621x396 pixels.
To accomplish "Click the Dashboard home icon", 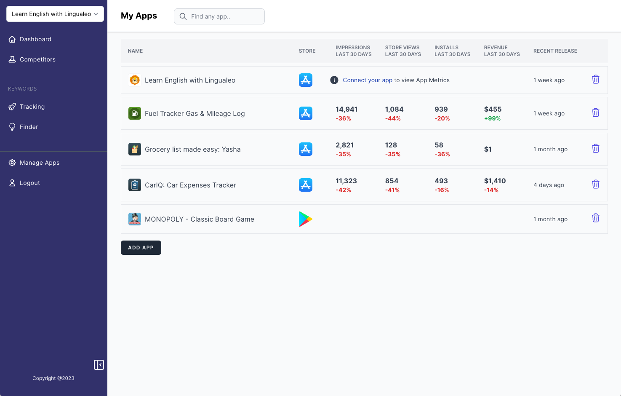I will (12, 39).
